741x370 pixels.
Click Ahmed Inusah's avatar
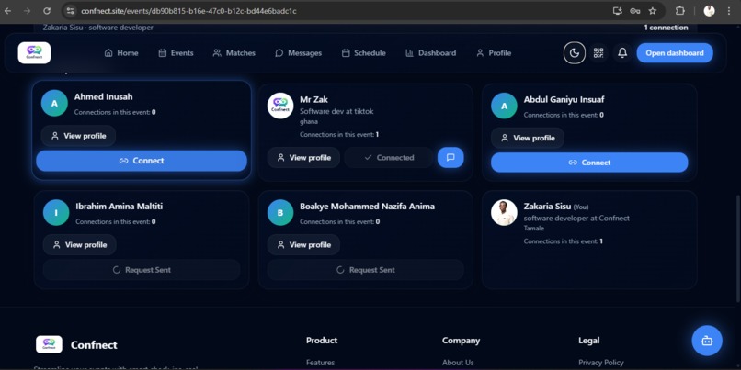coord(54,103)
